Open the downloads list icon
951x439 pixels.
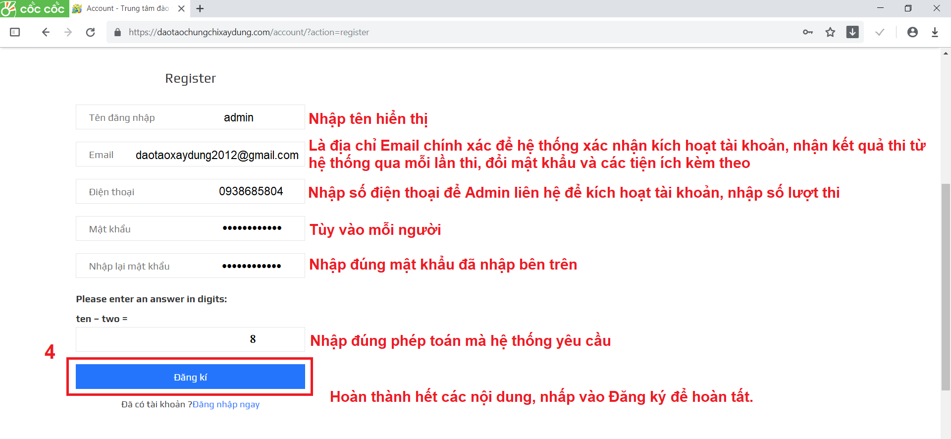935,32
